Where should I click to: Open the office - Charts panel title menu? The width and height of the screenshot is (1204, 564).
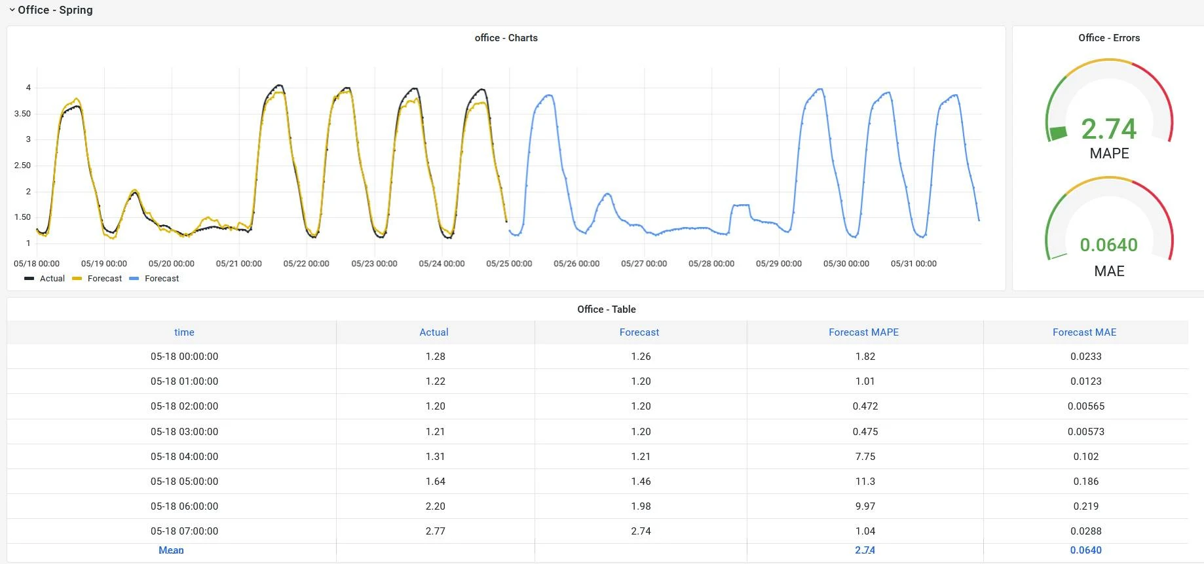(506, 38)
